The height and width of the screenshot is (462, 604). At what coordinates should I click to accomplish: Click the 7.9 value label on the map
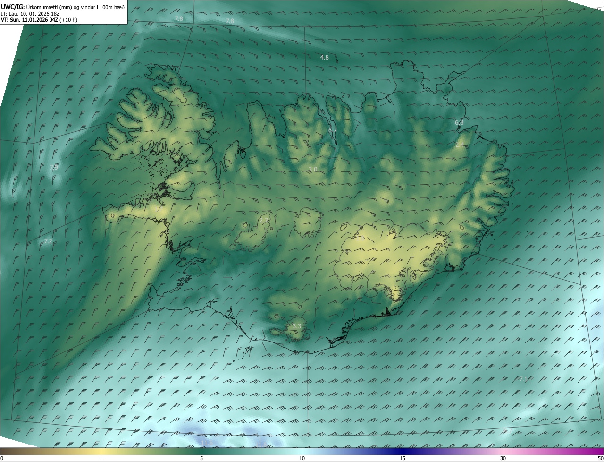coord(54,167)
